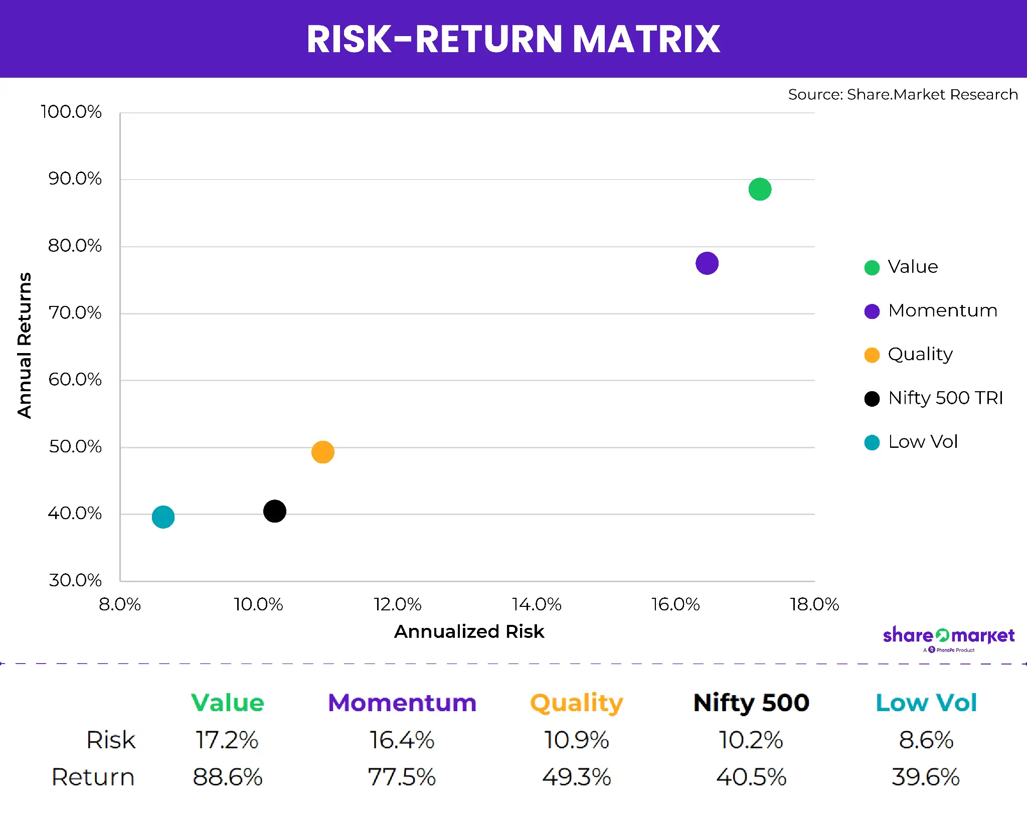1027x822 pixels.
Task: Click the green Value data point on chart
Action: [760, 190]
